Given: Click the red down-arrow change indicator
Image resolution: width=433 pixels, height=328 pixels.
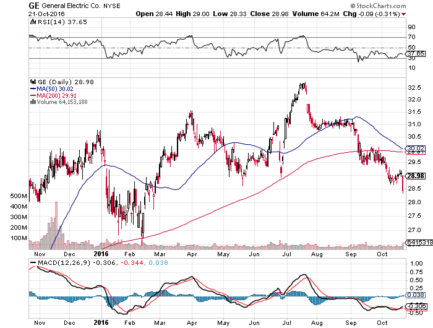Looking at the screenshot, I should click(x=404, y=14).
